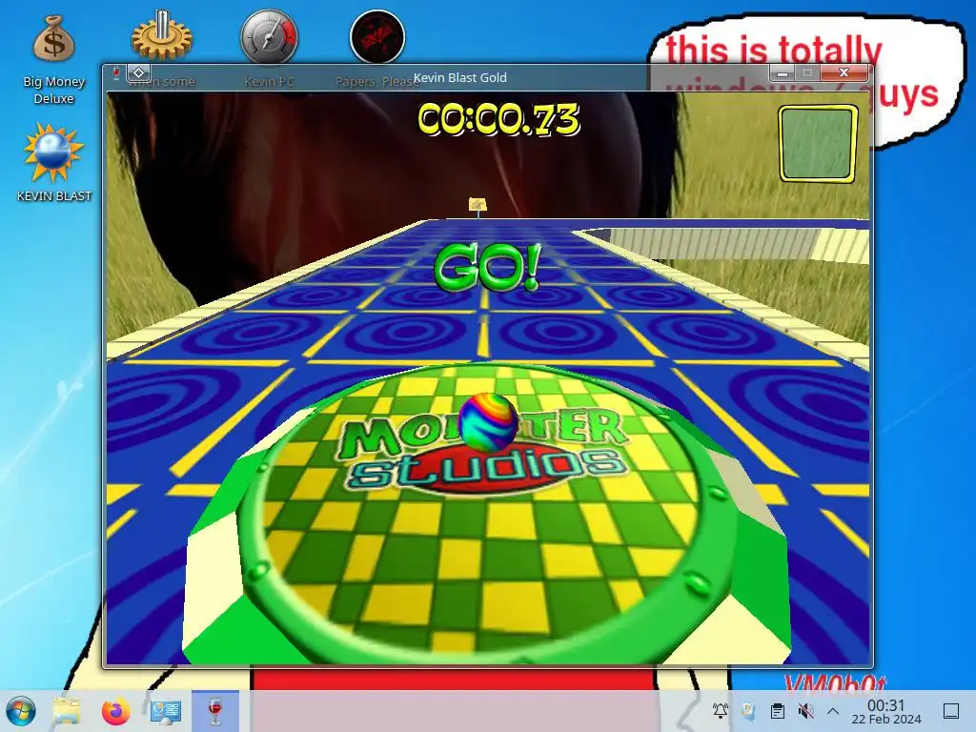
Task: Launch the KEVIN BLAST sun-marble desktop icon
Action: (x=53, y=162)
